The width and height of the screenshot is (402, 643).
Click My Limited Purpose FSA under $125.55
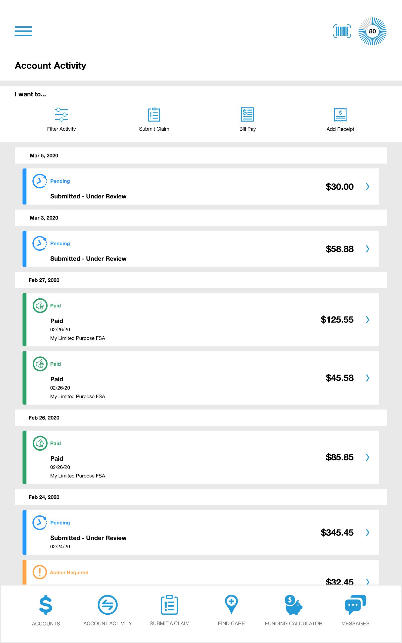coord(78,338)
